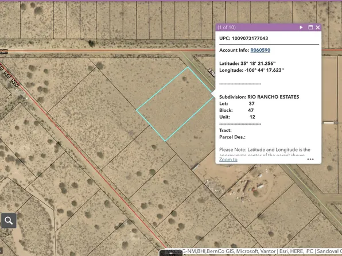Select the Longitude -106° 44' 17.623" value
Viewport: 342px width, 256px height.
click(264, 70)
